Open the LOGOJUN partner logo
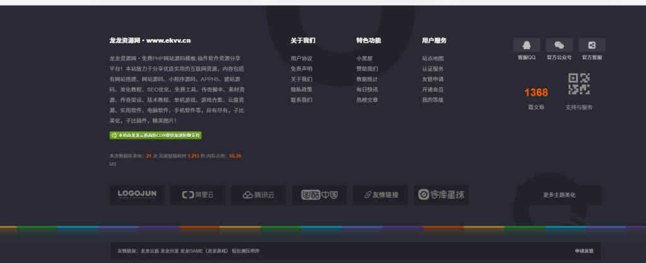This screenshot has width=646, height=263. [137, 195]
